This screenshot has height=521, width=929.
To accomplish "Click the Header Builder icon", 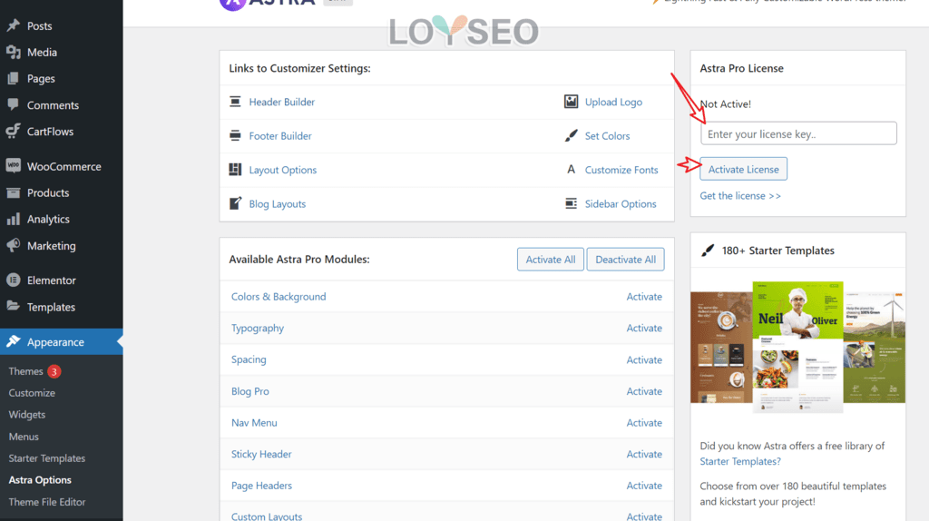I will click(235, 102).
